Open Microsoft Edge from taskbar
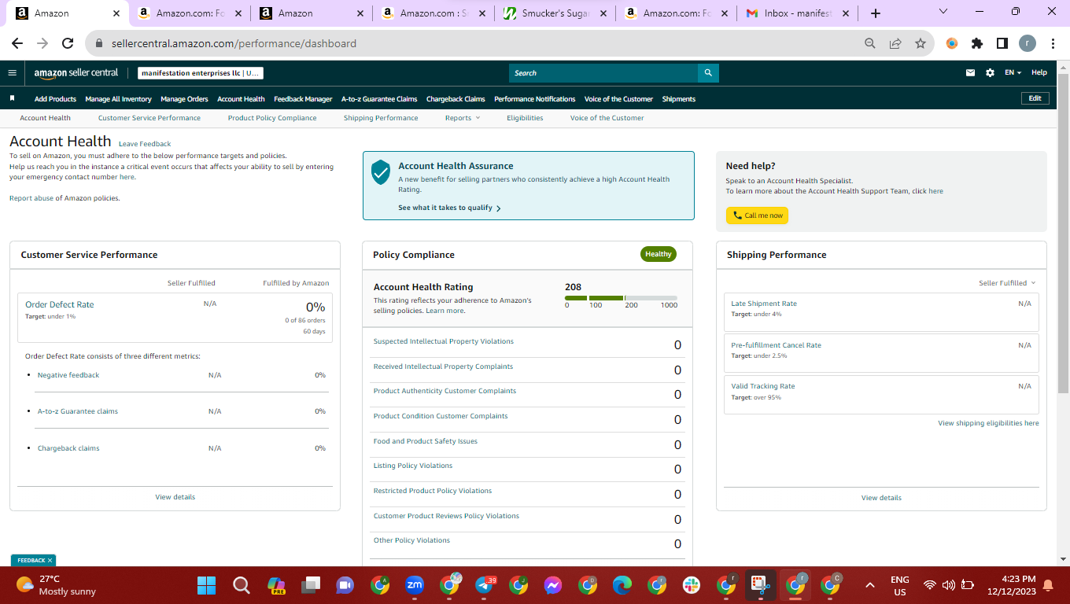This screenshot has height=604, width=1070. [x=622, y=585]
